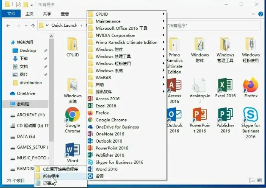The width and height of the screenshot is (266, 188).
Task: Launch PowerPoint 2016 from the popup menu
Action: (x=127, y=148)
